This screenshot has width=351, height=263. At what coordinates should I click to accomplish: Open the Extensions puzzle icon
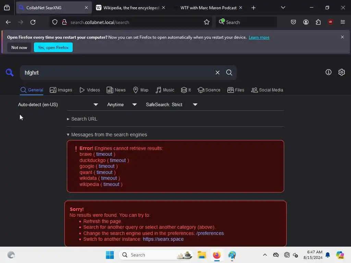(318, 22)
